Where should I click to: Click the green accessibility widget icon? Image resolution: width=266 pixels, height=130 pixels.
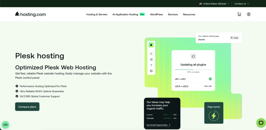point(5,125)
